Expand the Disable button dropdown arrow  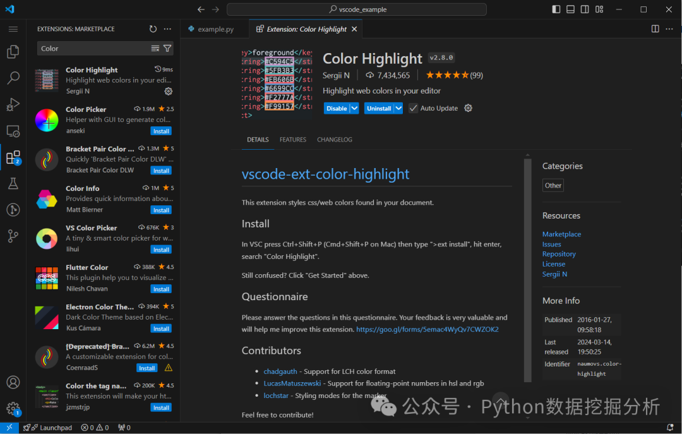[x=354, y=108]
